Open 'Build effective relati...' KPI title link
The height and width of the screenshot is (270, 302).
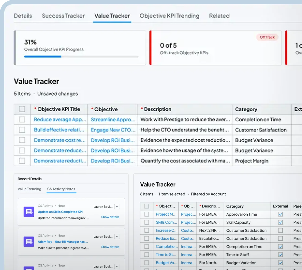(60, 130)
